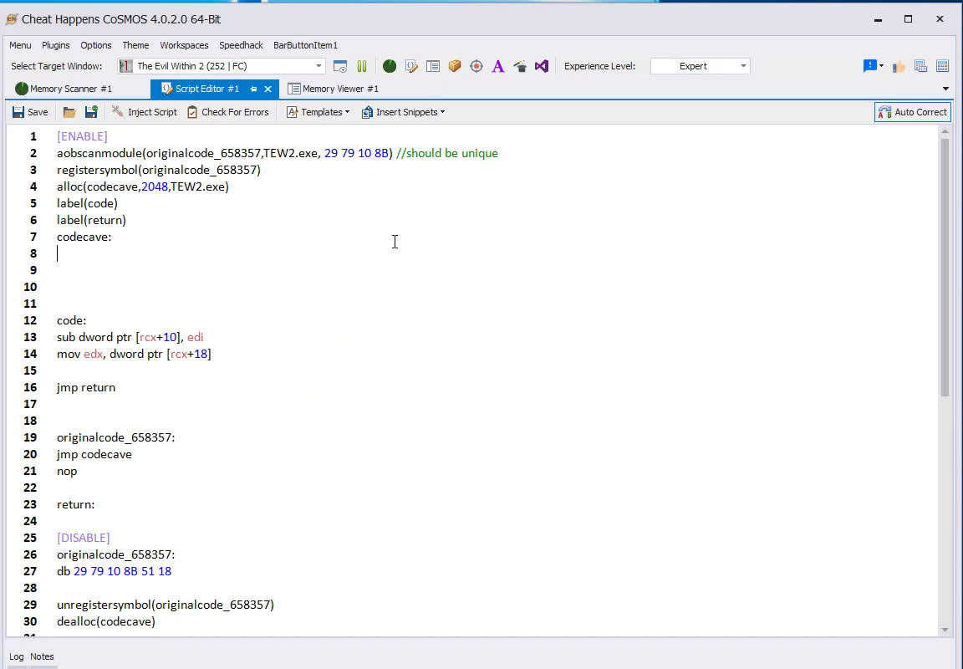The height and width of the screenshot is (669, 963).
Task: Click the 'db 29 79 10 8B 51 18' line
Action: [115, 571]
